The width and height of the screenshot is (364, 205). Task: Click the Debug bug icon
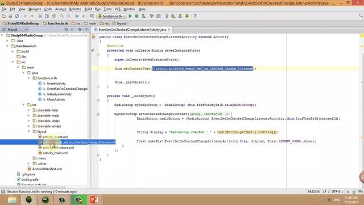coord(136,16)
